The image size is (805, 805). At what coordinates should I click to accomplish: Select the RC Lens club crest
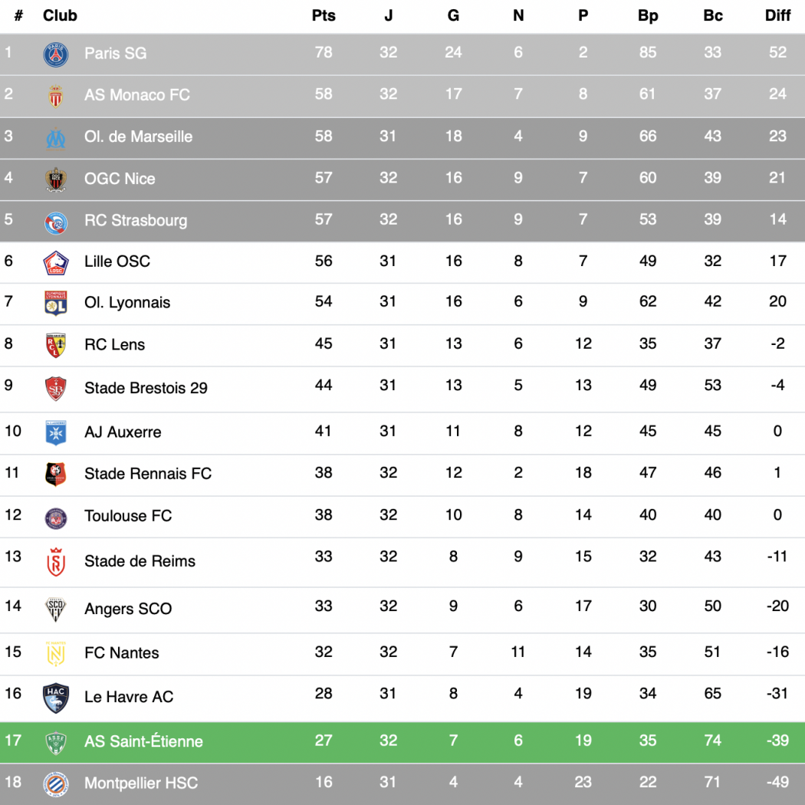(55, 346)
